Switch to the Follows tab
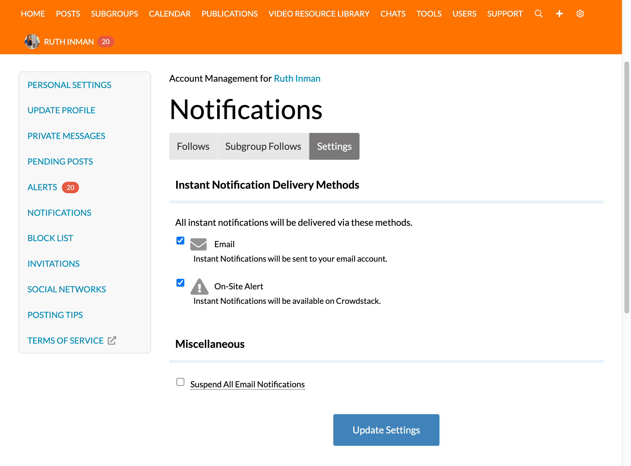The image size is (631, 466). click(193, 146)
